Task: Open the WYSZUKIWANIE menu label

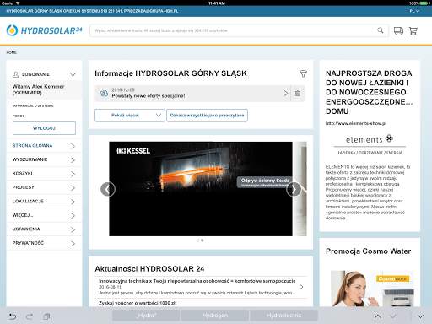Action: 30,159
